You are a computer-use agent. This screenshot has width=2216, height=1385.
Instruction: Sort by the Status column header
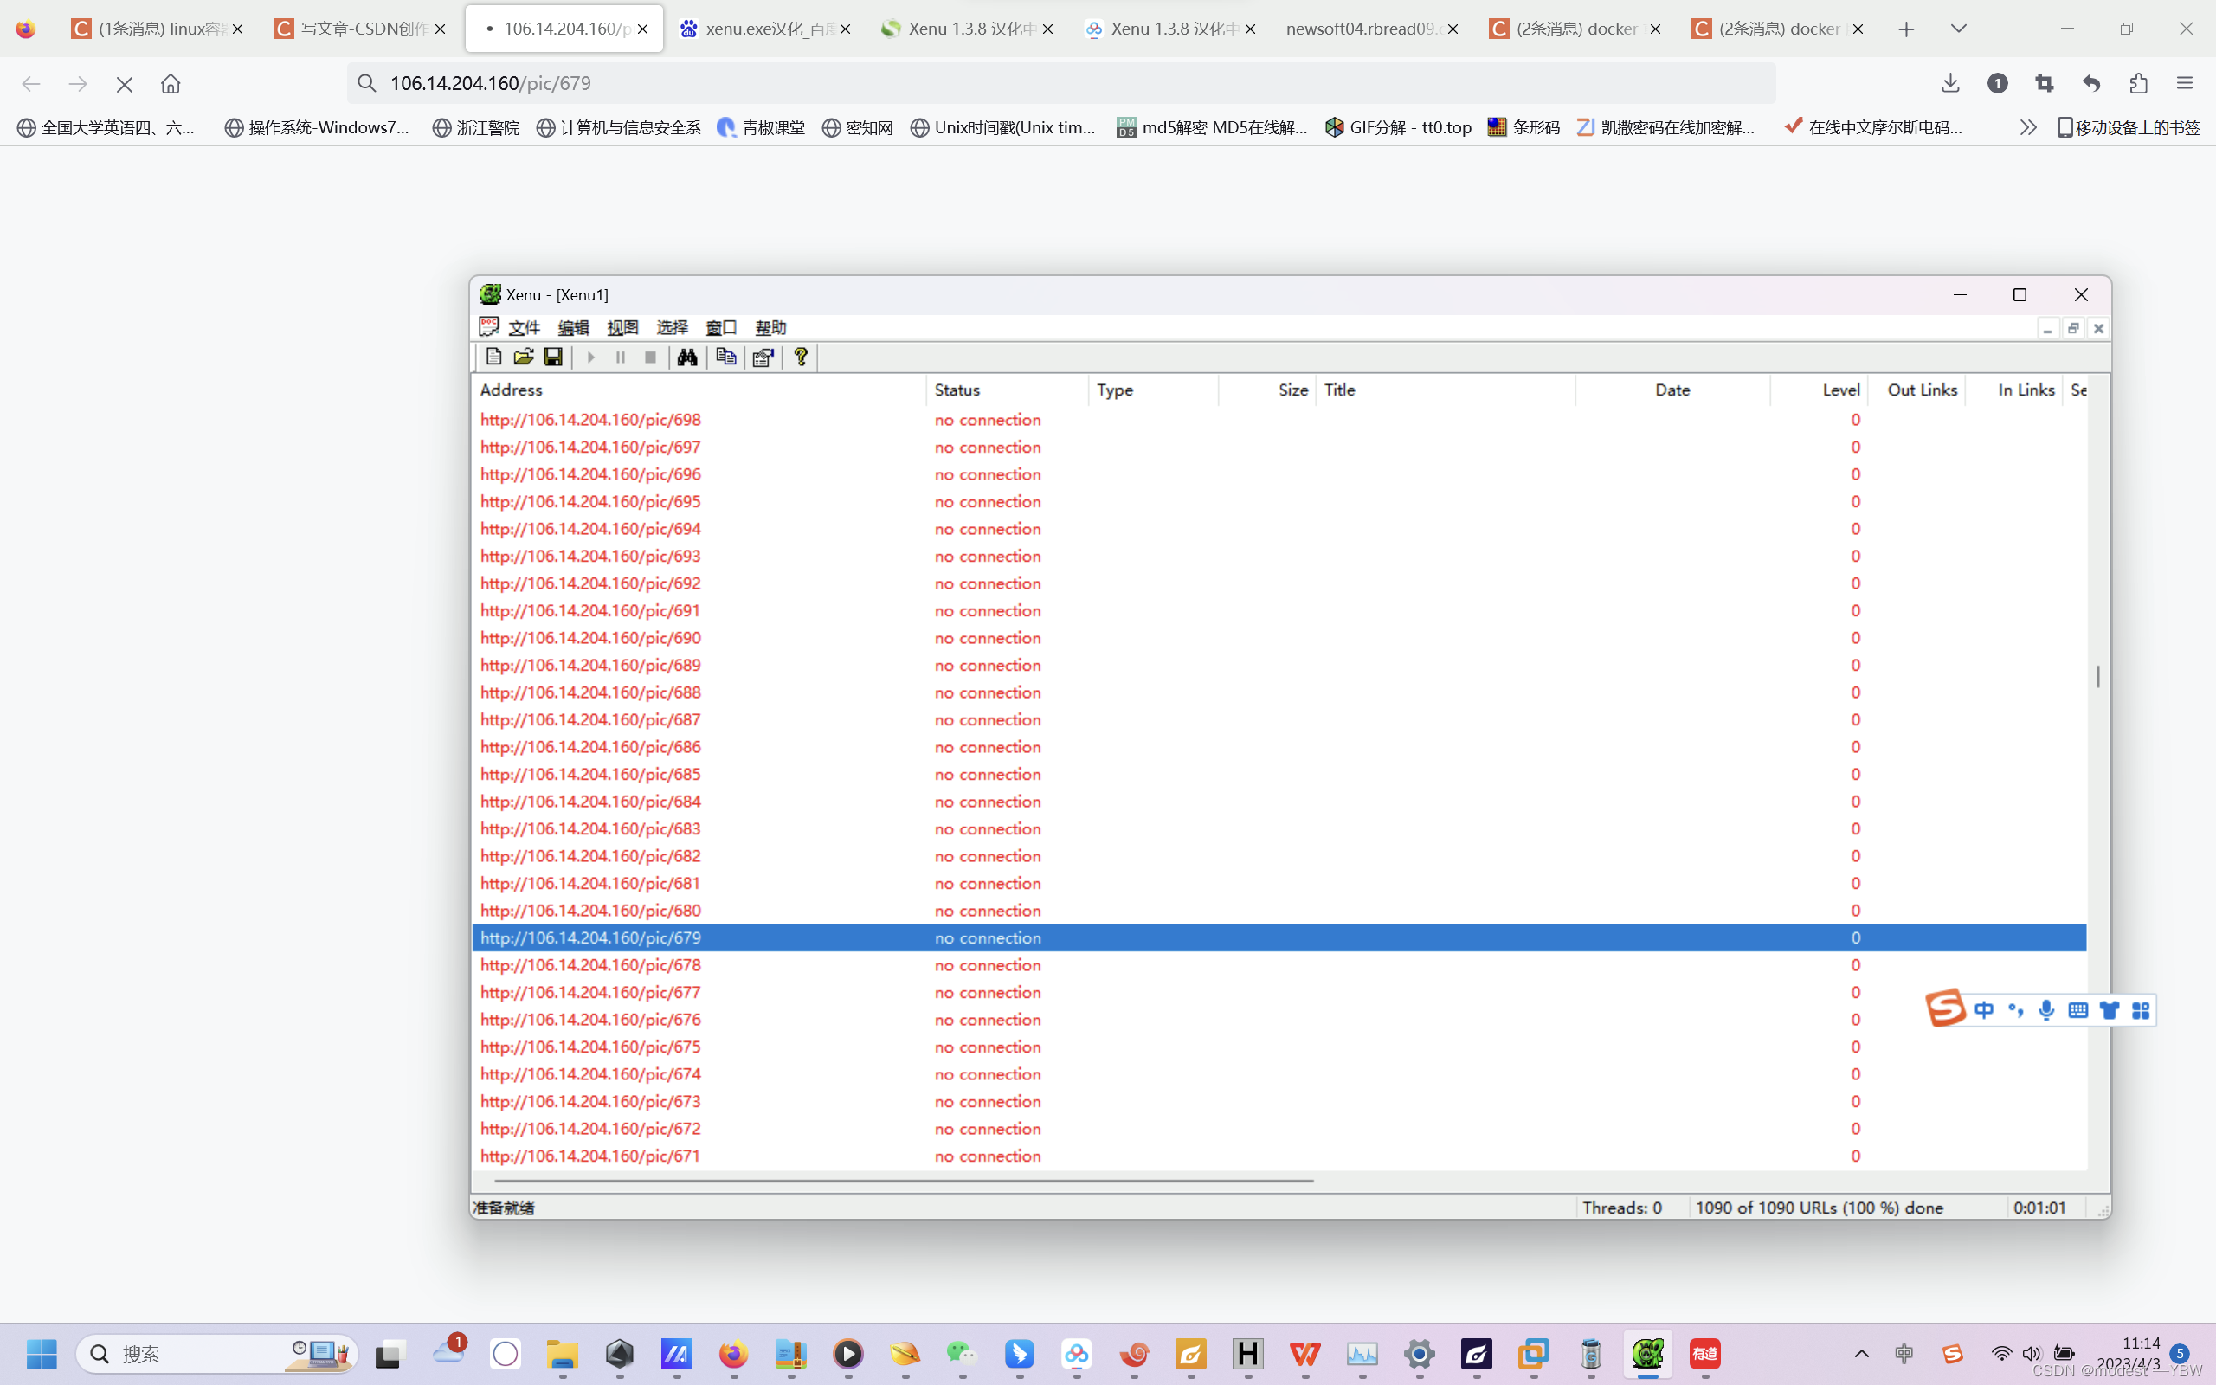(957, 390)
